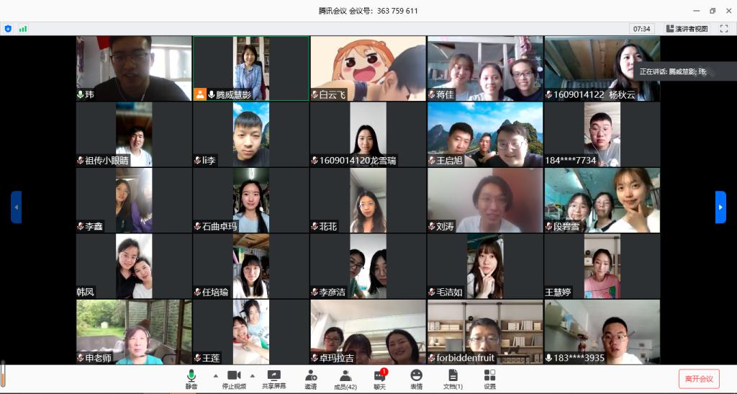Stop the camera with 停止视频

pos(234,379)
